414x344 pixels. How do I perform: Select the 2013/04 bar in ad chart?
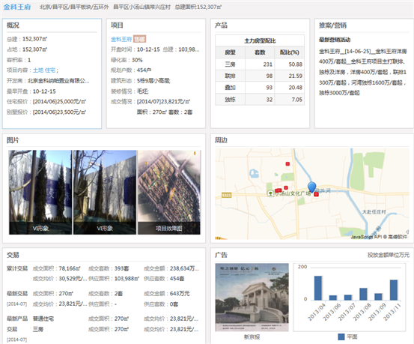point(318,288)
